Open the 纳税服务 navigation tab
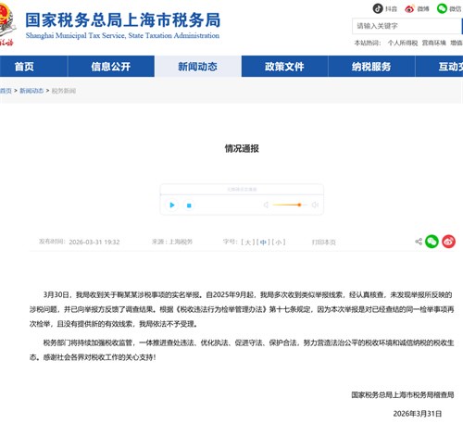 tap(371, 67)
